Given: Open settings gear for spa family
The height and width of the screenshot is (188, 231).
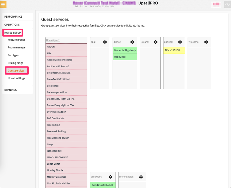Looking at the screenshot, I should [x=105, y=42].
